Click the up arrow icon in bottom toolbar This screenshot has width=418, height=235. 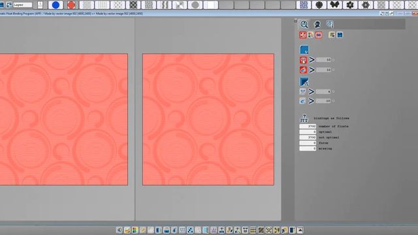click(x=300, y=230)
